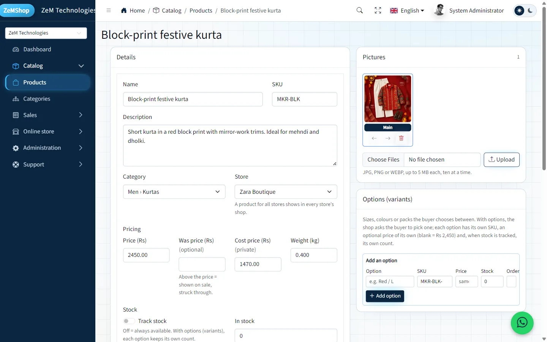Focus the option Stock field

492,282
